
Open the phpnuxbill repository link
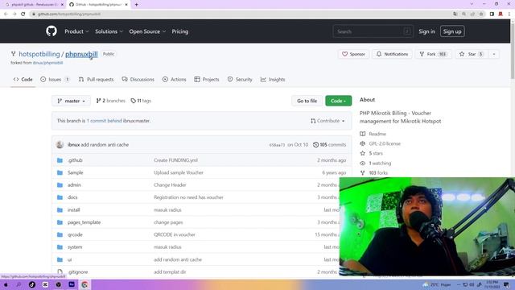point(81,54)
